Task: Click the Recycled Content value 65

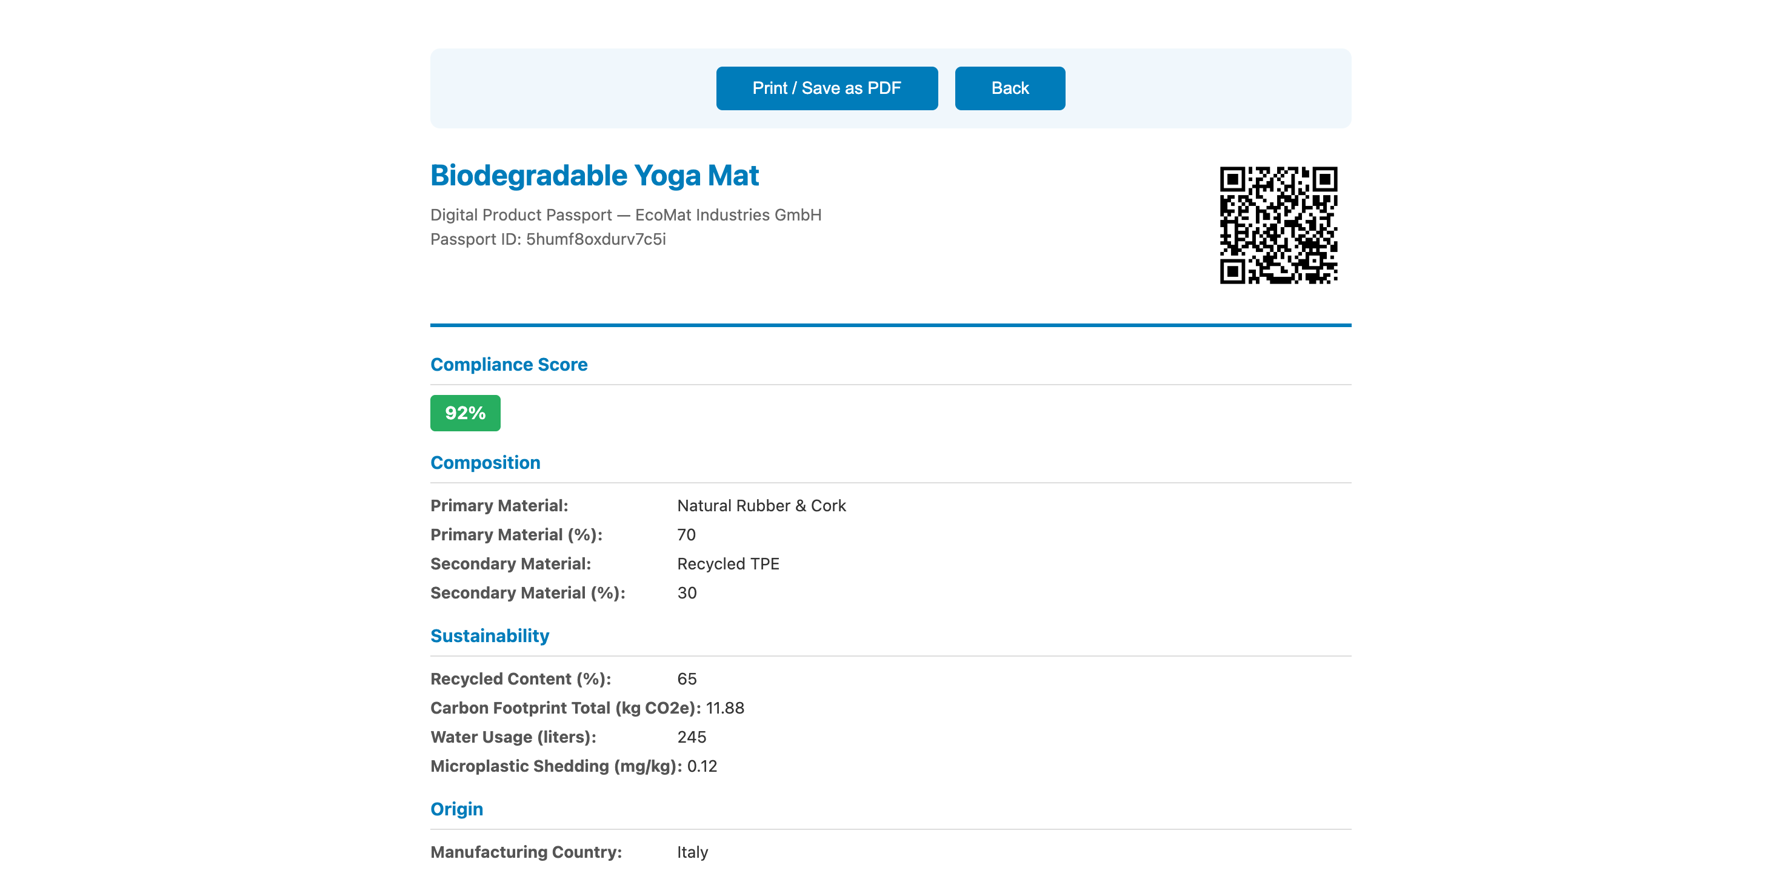Action: click(x=686, y=679)
